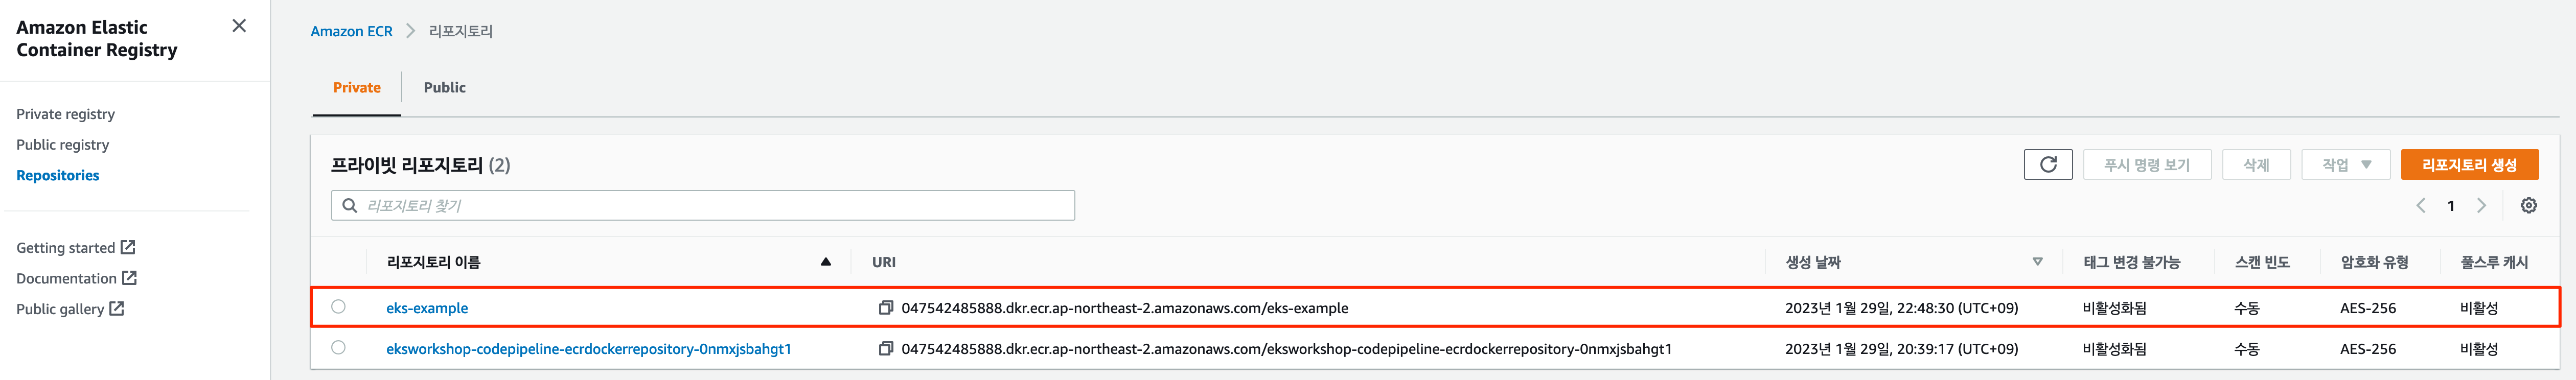The width and height of the screenshot is (2576, 380).
Task: Open table preferences gear icon
Action: click(2528, 206)
